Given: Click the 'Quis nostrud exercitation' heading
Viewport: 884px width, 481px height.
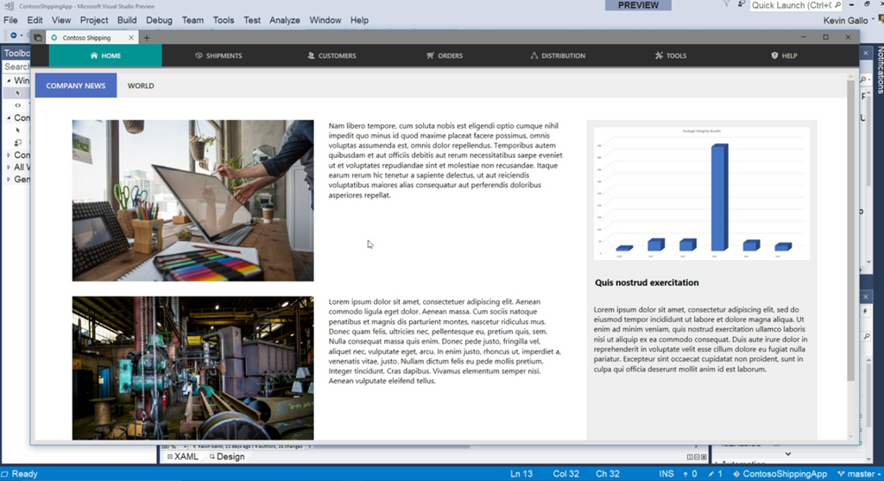Looking at the screenshot, I should click(x=647, y=282).
